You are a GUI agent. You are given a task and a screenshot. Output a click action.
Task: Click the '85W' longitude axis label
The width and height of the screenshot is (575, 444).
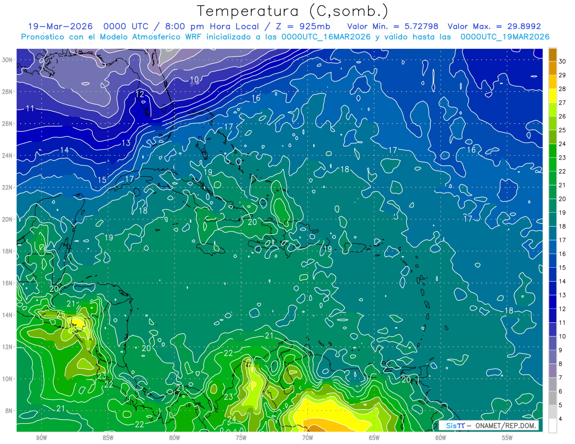pyautogui.click(x=108, y=438)
